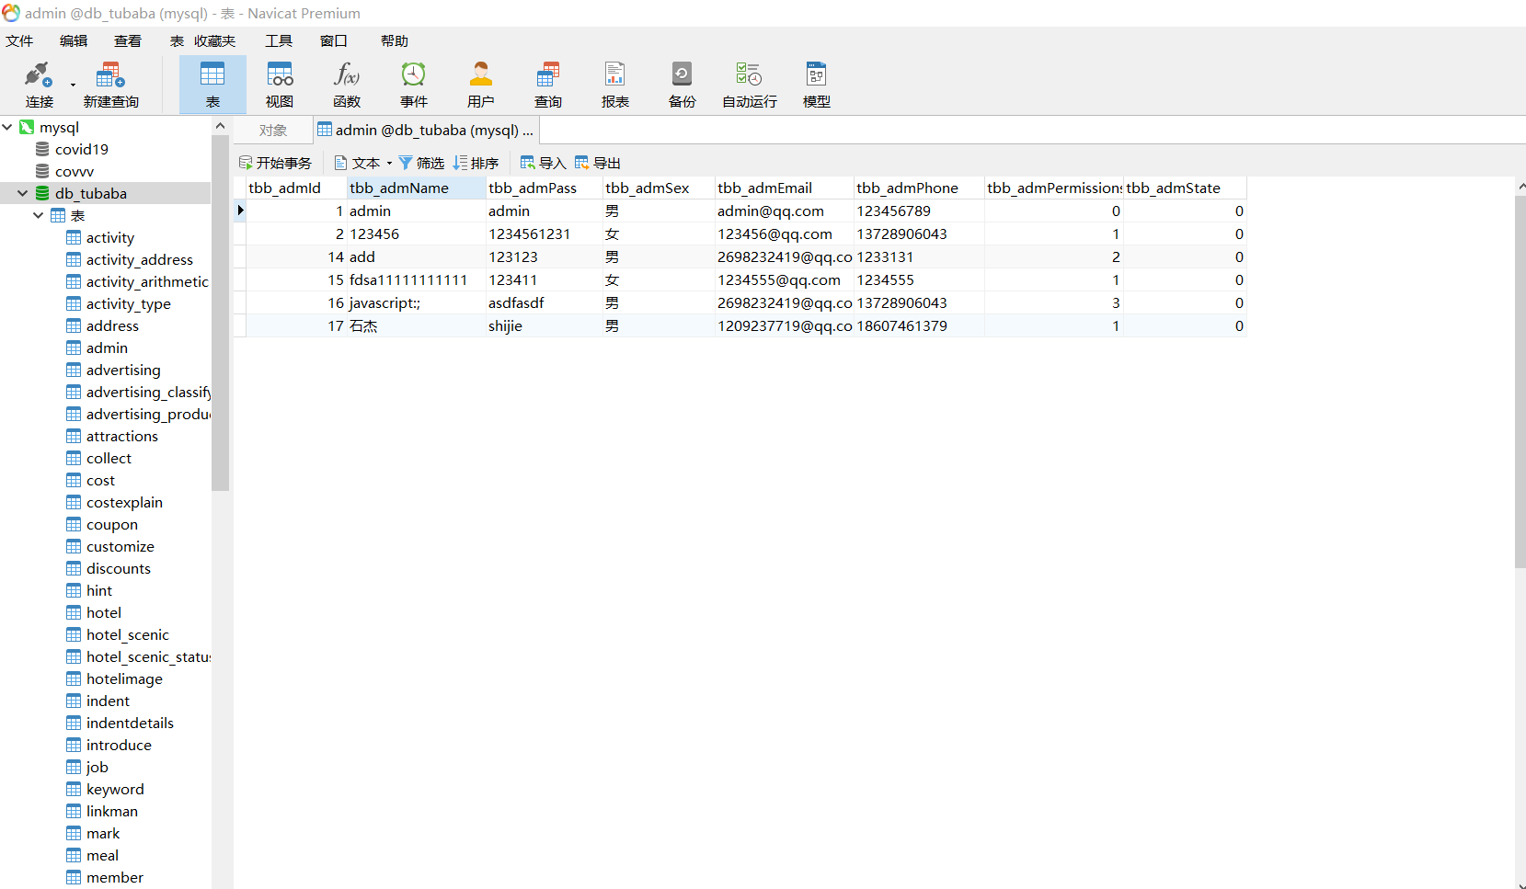Select the hotel table
1526x889 pixels.
click(x=104, y=612)
